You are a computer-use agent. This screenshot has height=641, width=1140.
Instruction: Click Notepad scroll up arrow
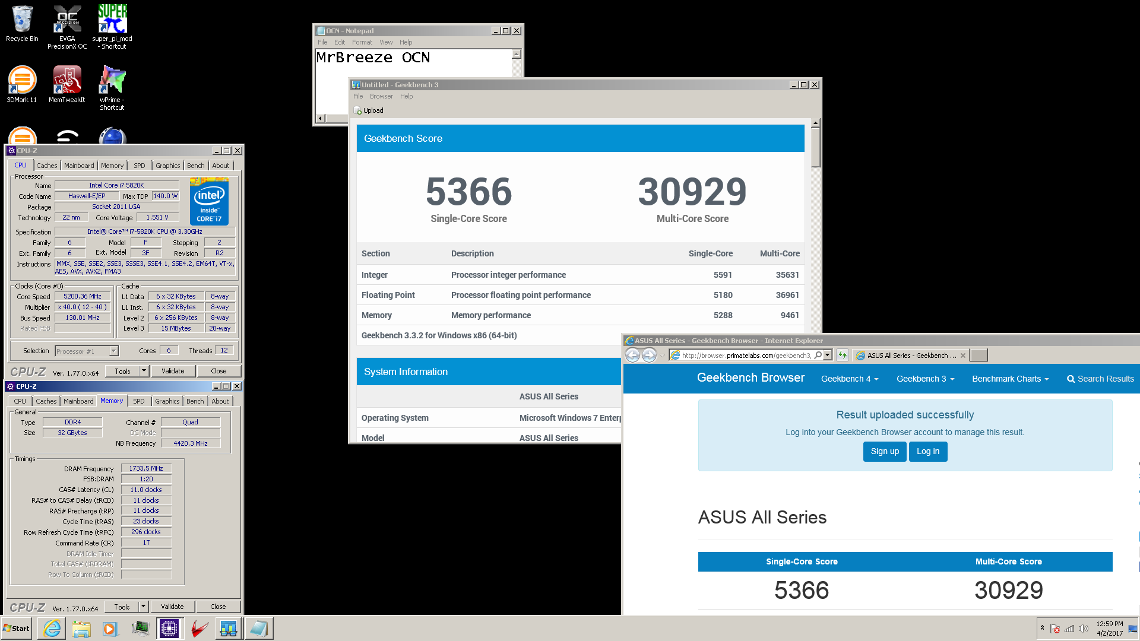click(x=516, y=54)
